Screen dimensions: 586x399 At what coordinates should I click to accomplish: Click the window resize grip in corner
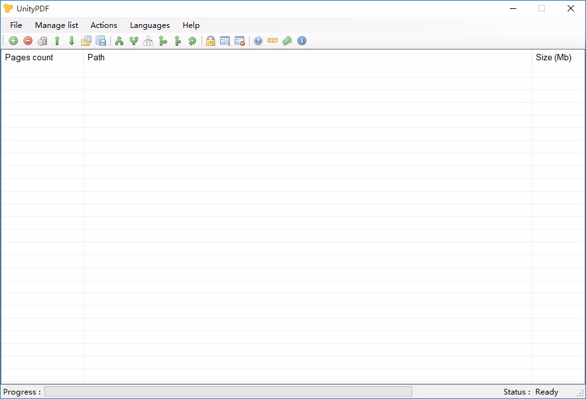tap(580, 393)
